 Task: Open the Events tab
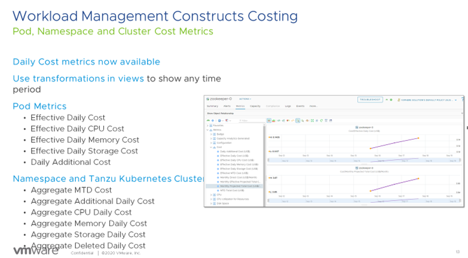tap(300, 106)
